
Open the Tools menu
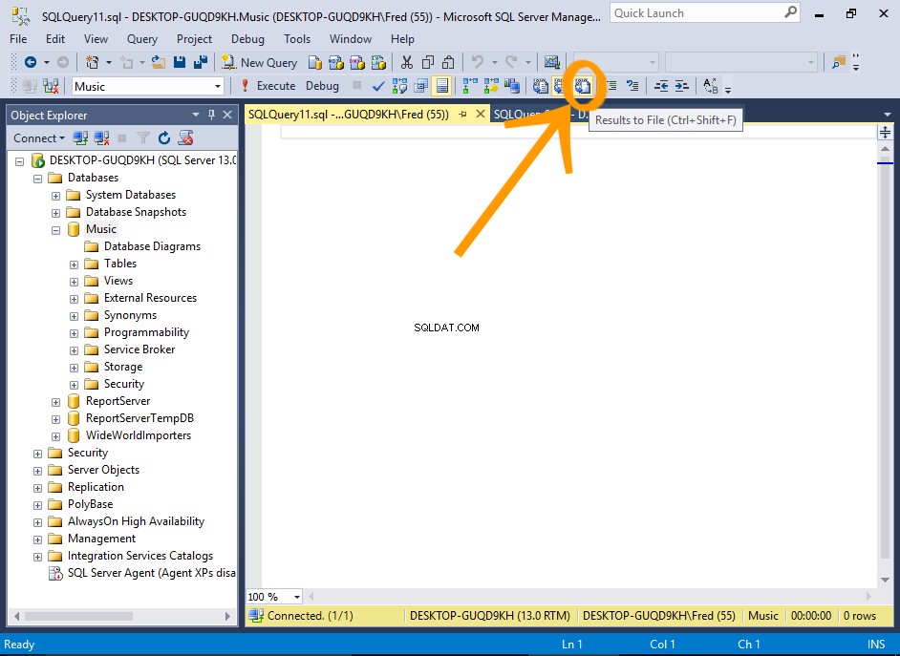click(x=297, y=39)
